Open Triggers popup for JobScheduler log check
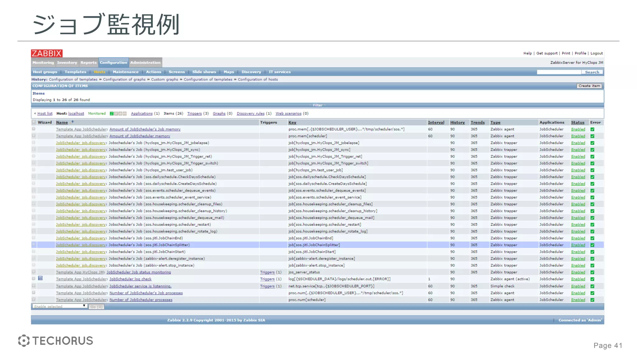Viewport: 637px width, 358px height. click(x=267, y=279)
